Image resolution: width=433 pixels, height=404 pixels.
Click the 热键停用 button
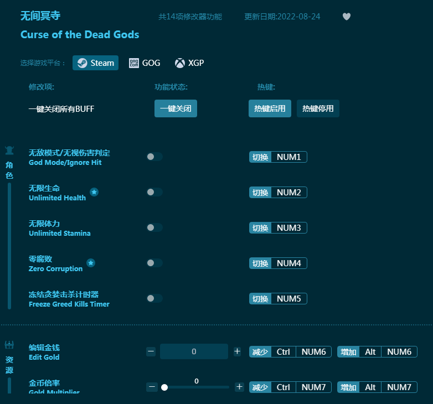(318, 108)
